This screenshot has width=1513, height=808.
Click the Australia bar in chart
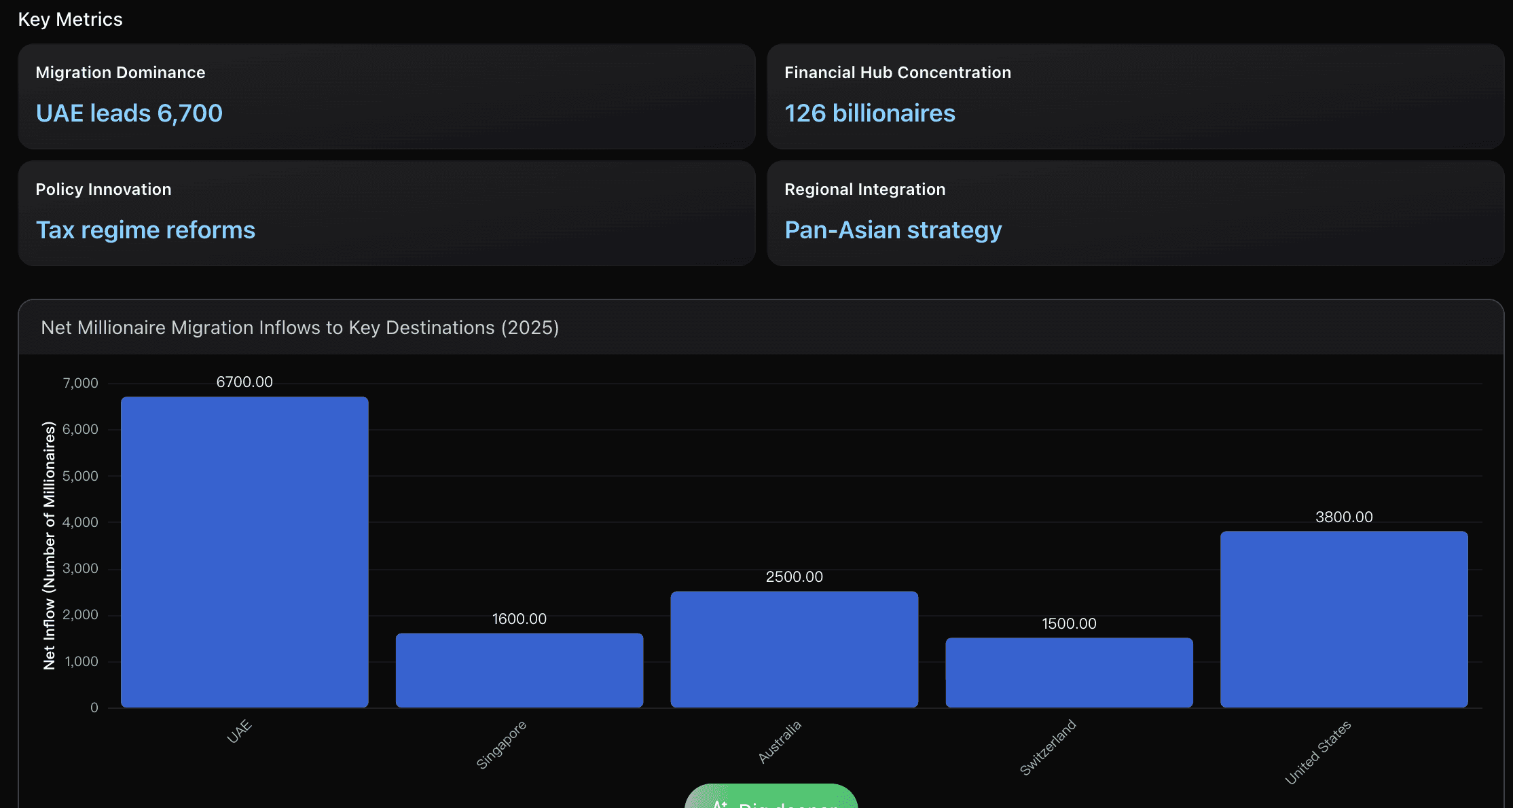click(794, 648)
